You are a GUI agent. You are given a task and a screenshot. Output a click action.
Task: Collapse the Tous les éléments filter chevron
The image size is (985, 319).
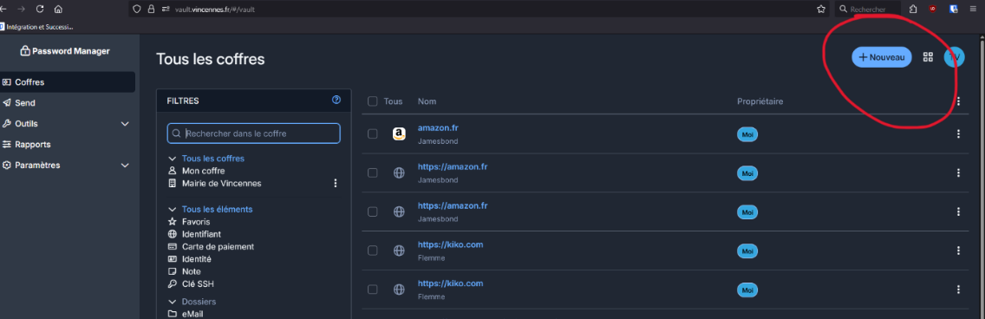click(173, 209)
